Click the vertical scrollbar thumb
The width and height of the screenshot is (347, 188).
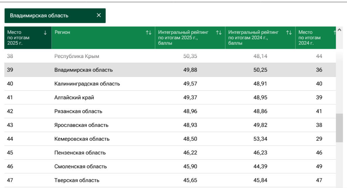[x=340, y=128]
